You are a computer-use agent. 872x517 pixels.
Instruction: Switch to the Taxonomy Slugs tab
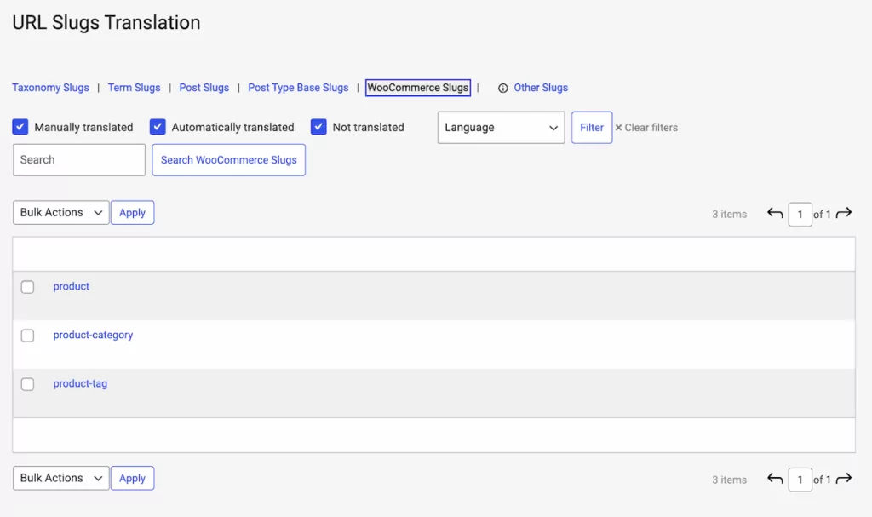click(x=50, y=87)
